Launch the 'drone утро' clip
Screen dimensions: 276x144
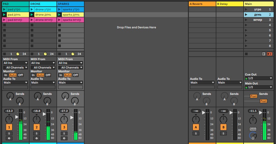pos(32,9)
